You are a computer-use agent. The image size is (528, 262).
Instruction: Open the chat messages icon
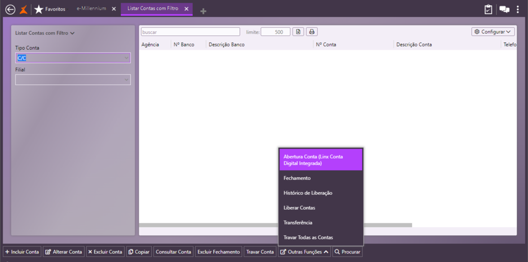[x=504, y=9]
